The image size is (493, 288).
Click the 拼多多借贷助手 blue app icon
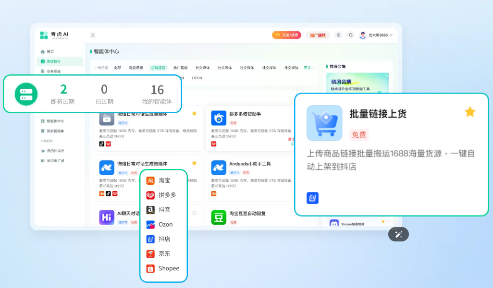(x=219, y=118)
